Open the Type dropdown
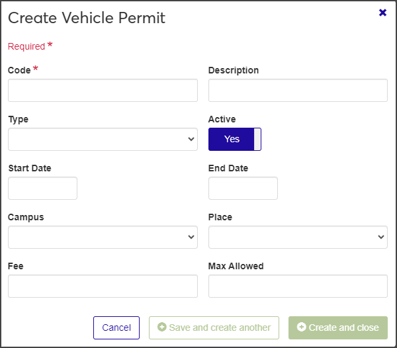Image resolution: width=397 pixels, height=348 pixels. [103, 139]
